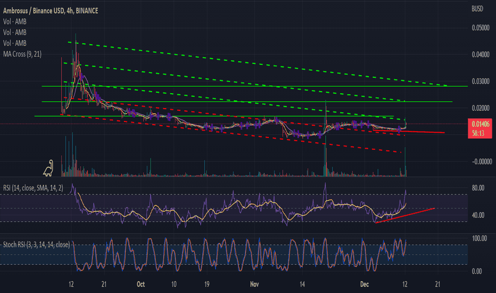Select the red trend line under the RSI
The image size is (496, 293).
pos(405,215)
